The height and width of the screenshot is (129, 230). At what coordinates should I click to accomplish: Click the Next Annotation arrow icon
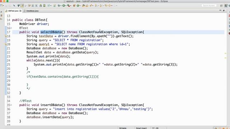(96, 6)
